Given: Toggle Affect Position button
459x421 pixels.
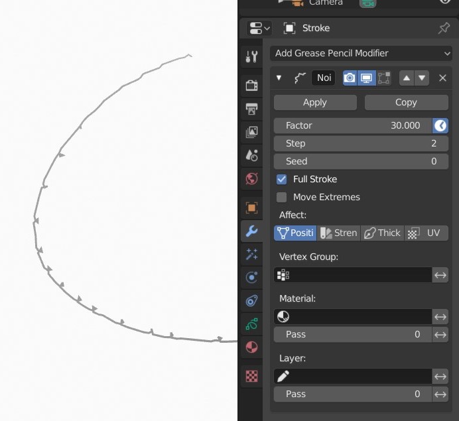Looking at the screenshot, I should click(295, 233).
